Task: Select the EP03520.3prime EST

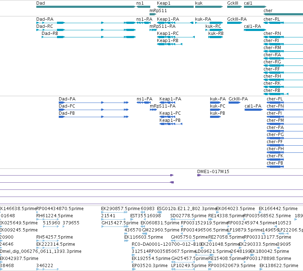Action: 134,269
